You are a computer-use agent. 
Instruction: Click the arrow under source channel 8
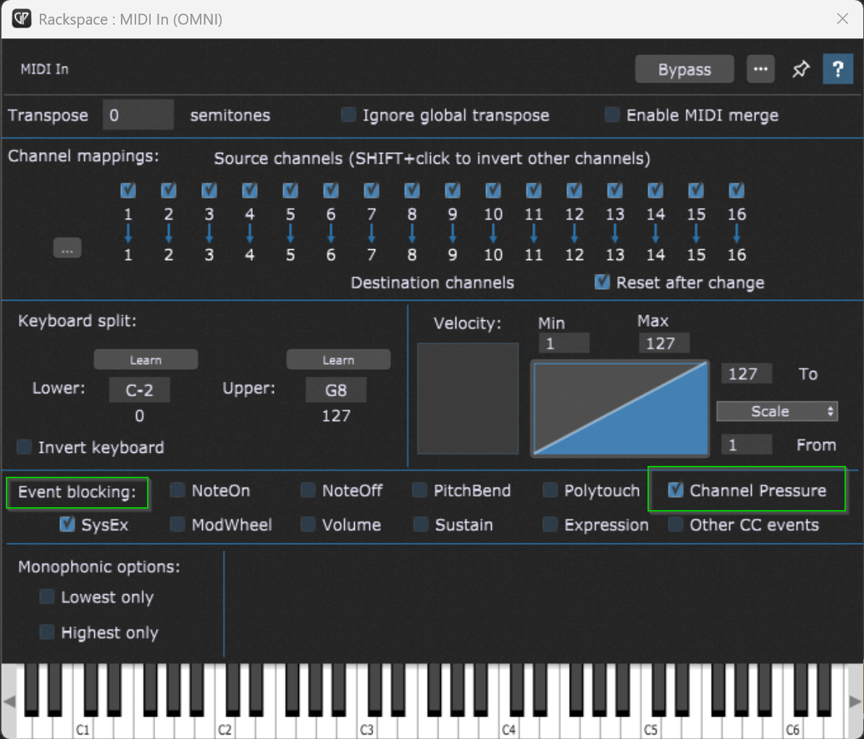coord(411,234)
